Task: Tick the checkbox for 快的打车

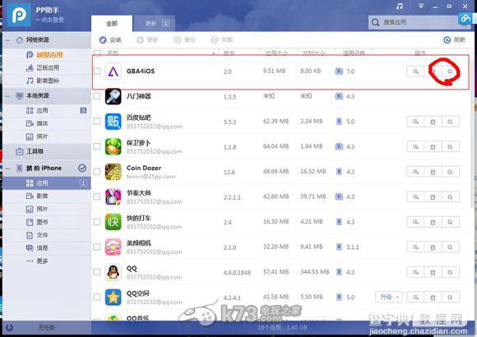Action: pyautogui.click(x=97, y=222)
